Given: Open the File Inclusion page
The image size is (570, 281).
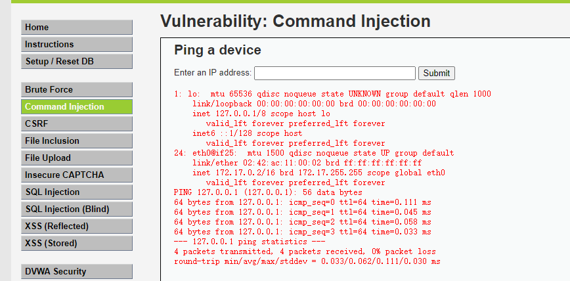Looking at the screenshot, I should [x=76, y=140].
